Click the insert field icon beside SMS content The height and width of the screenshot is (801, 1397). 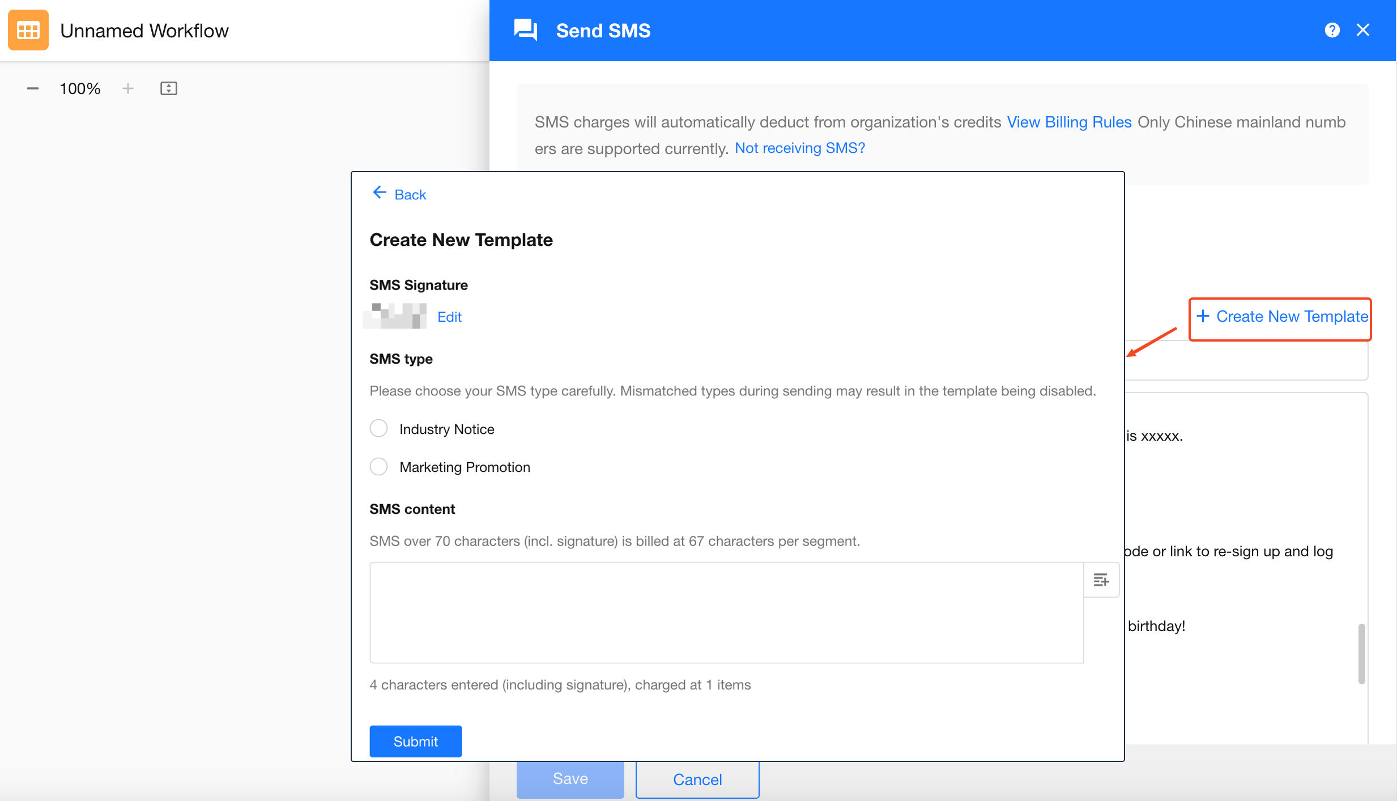tap(1101, 580)
